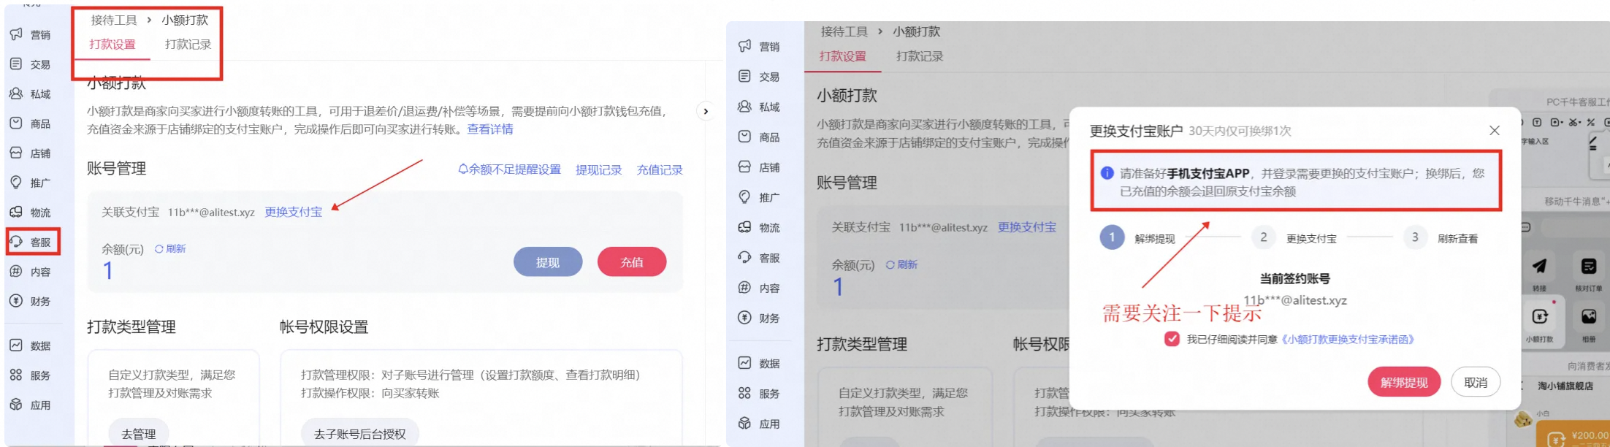The image size is (1610, 447).
Task: Open 相册 album icon in background chat panel
Action: [1588, 316]
